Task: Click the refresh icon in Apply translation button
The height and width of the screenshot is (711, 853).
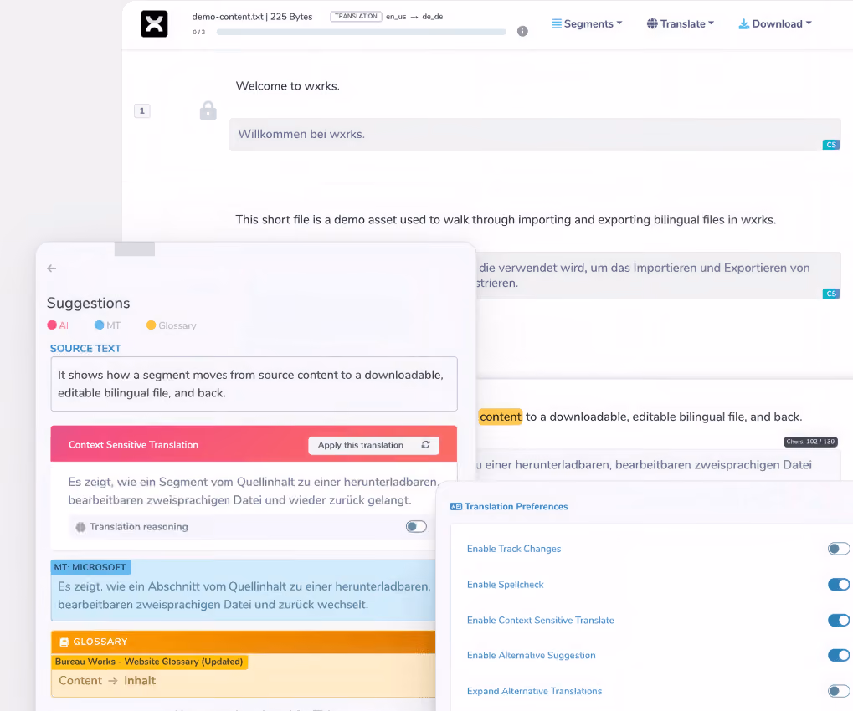Action: tap(425, 445)
